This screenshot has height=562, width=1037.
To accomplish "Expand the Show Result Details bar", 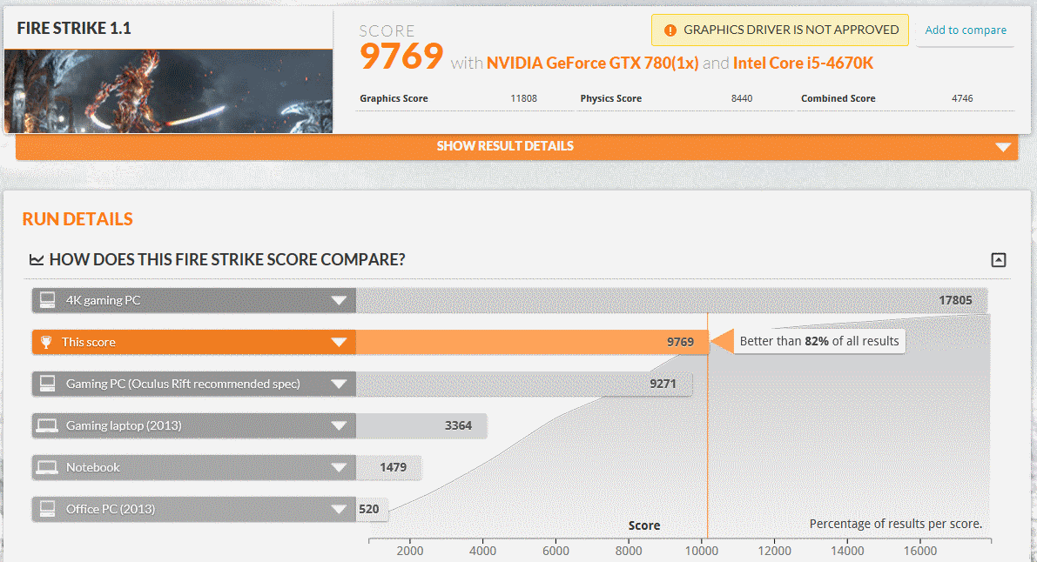I will tap(516, 146).
